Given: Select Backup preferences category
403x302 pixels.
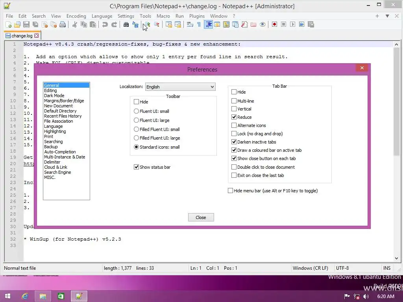Looking at the screenshot, I should point(51,147).
